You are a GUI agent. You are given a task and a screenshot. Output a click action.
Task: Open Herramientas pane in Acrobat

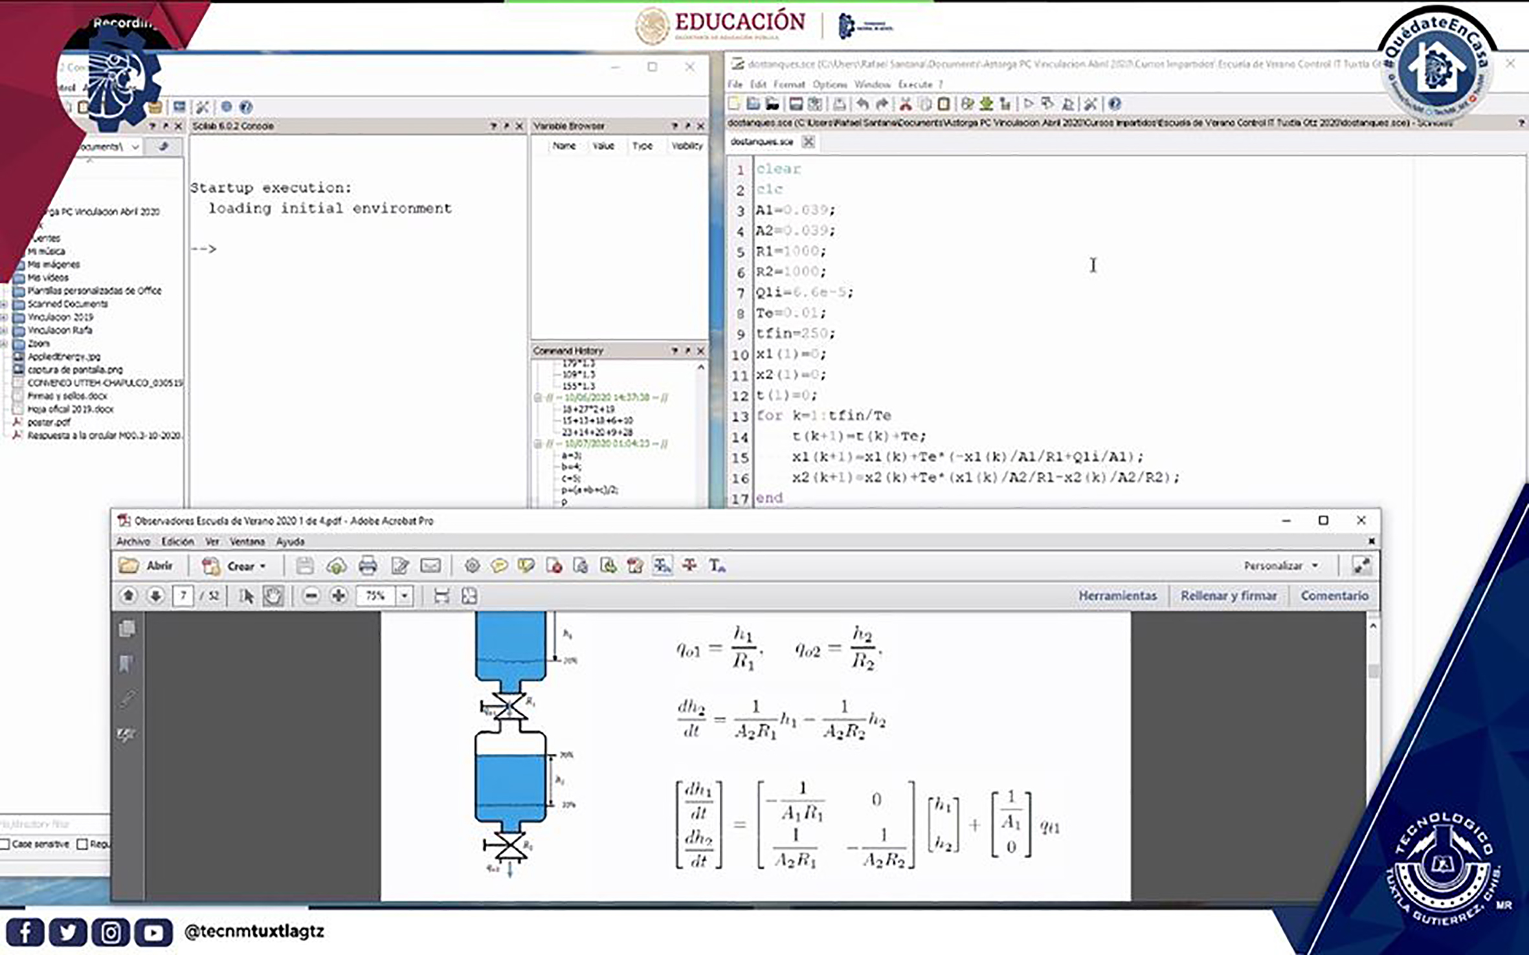1117,596
